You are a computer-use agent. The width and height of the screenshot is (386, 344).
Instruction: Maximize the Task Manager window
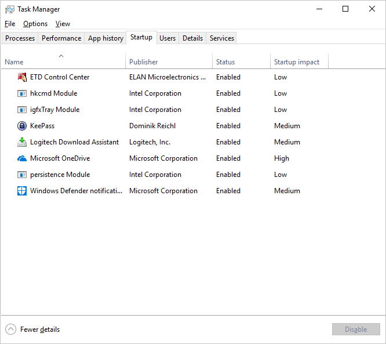(x=345, y=9)
